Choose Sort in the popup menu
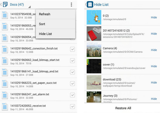This screenshot has height=113, width=160. coord(56,24)
